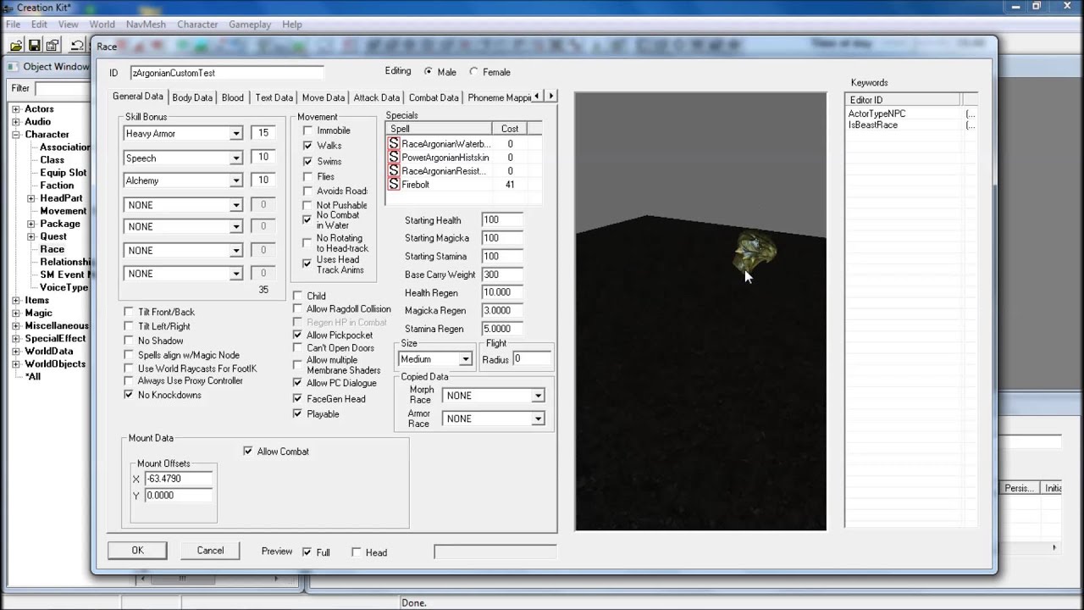Enable the Child checkbox

[297, 296]
